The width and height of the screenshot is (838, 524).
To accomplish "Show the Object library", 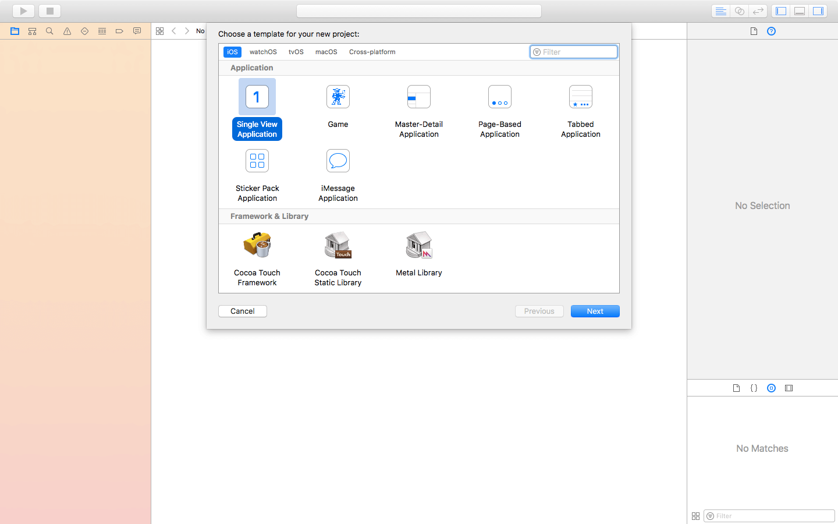I will tap(772, 388).
